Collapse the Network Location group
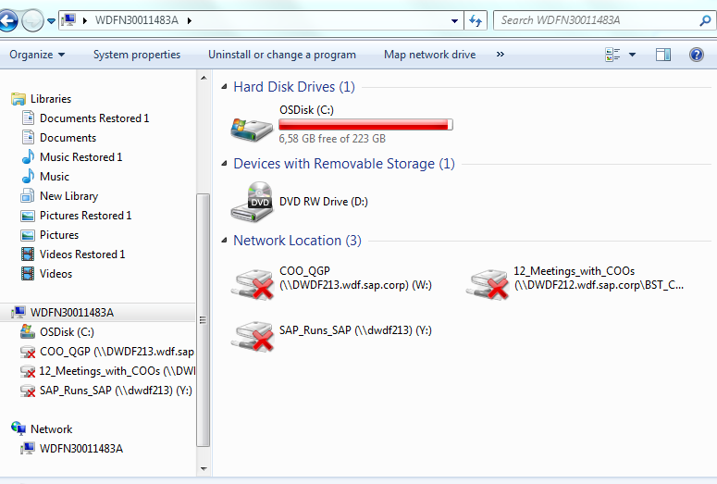 point(224,241)
